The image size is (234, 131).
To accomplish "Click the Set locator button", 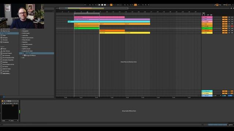I will pos(203,13).
